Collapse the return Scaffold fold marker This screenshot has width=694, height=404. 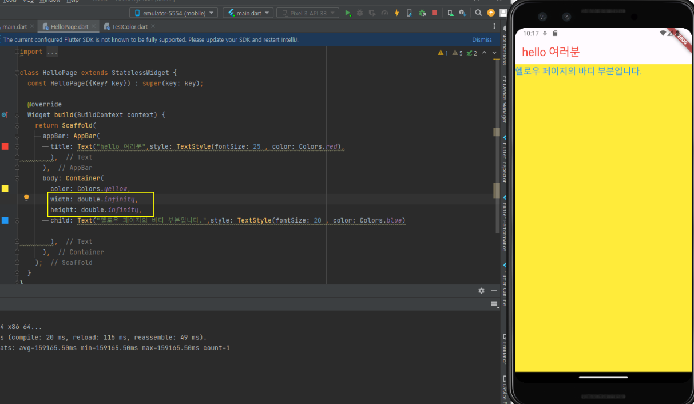point(17,125)
